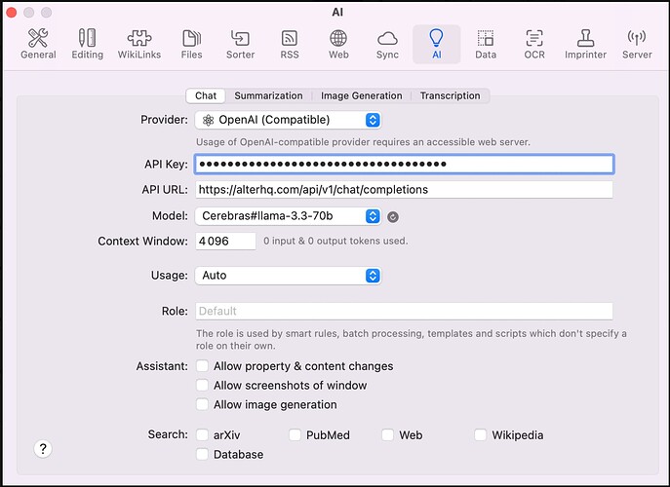
Task: Enable Allow property & content changes
Action: [x=202, y=366]
